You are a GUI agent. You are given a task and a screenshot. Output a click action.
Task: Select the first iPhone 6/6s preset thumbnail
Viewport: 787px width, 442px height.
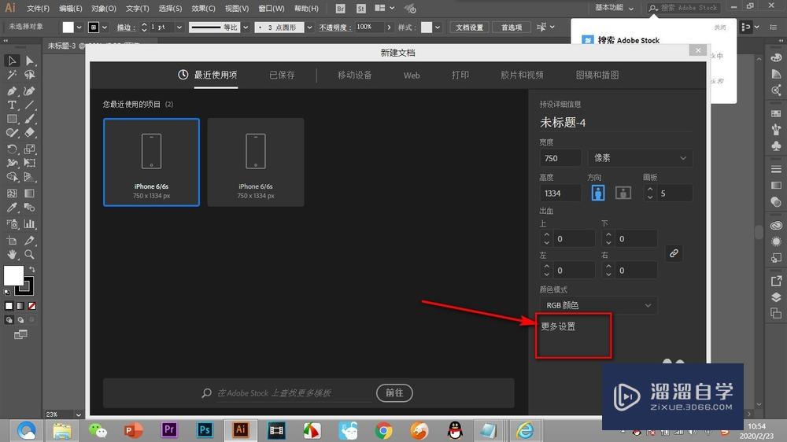point(151,162)
